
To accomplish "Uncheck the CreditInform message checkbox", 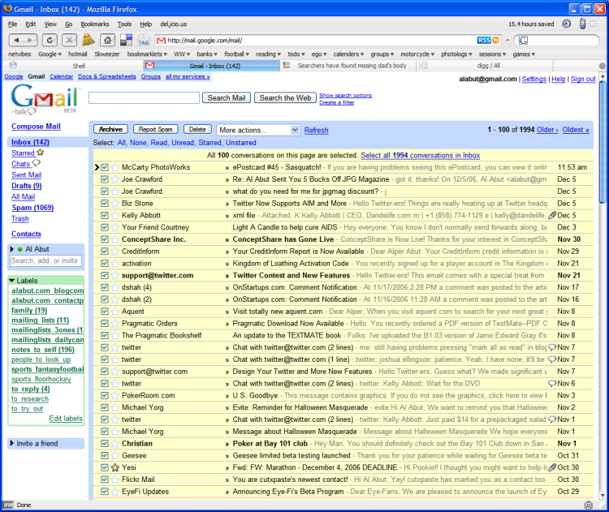I will tap(105, 252).
